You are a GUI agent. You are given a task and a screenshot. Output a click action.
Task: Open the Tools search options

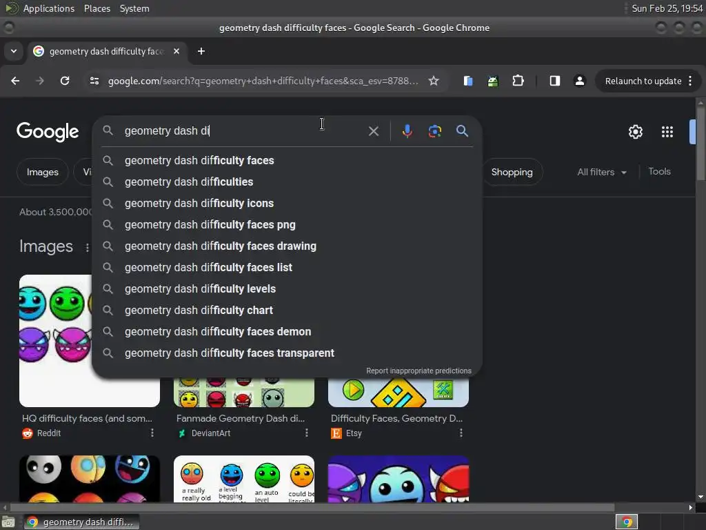tap(659, 172)
